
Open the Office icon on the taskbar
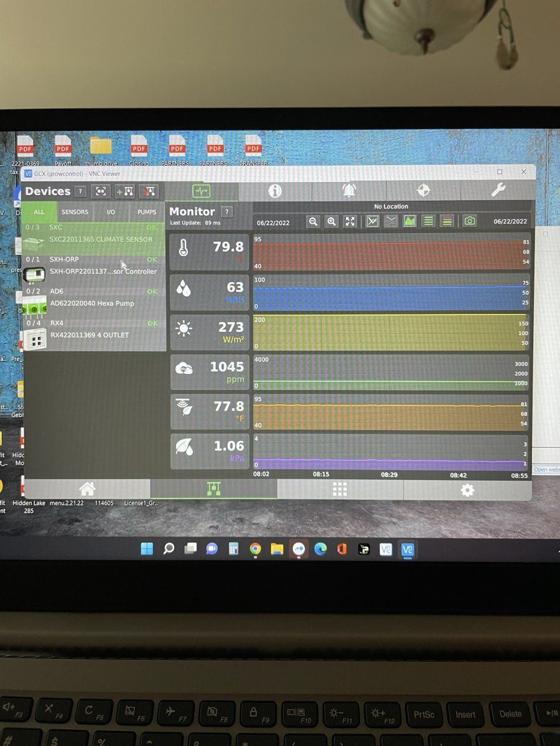[x=342, y=549]
